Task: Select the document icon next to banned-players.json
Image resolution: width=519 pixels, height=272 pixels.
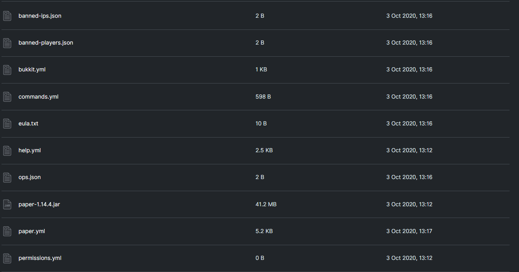Action: click(7, 43)
